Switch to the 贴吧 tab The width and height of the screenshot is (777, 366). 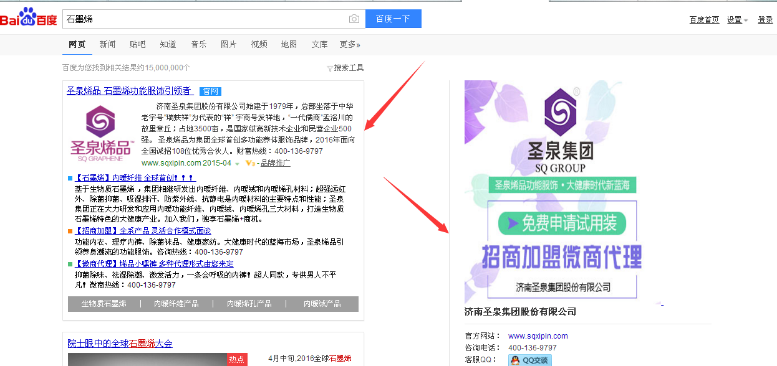click(138, 44)
